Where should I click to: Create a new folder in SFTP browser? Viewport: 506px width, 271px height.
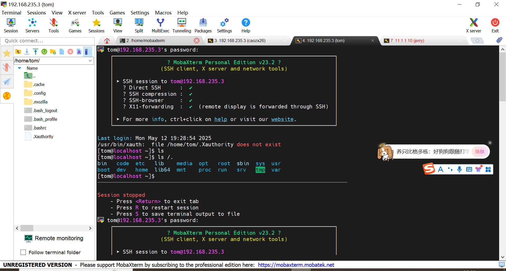pyautogui.click(x=53, y=52)
